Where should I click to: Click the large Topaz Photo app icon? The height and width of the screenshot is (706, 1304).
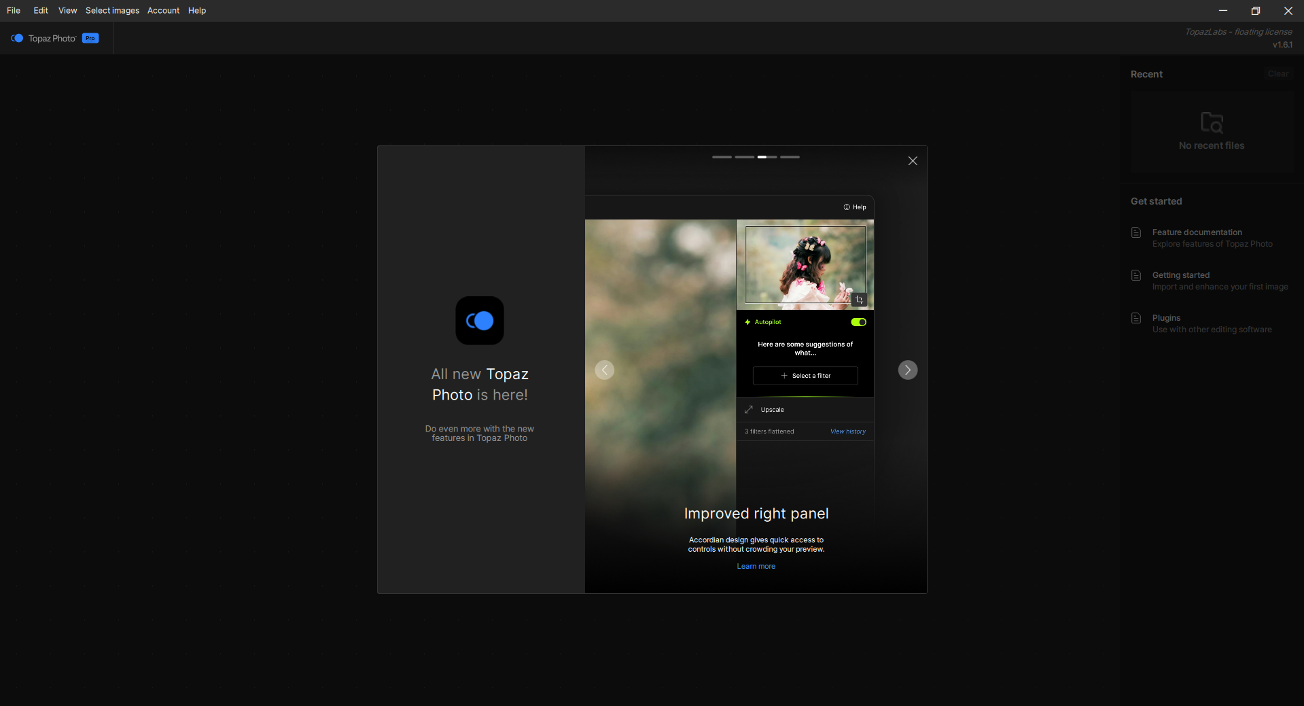click(480, 321)
